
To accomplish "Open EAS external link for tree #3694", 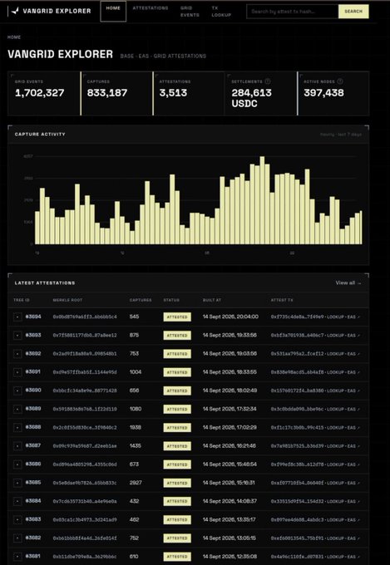I will [353, 317].
